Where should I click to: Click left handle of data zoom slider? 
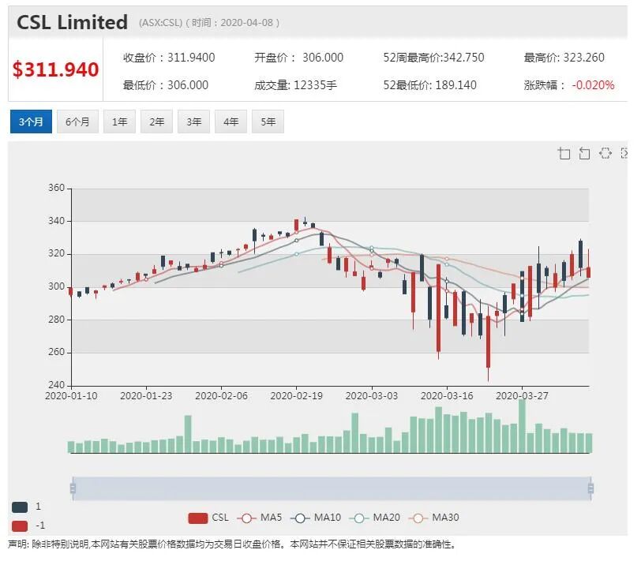click(73, 488)
